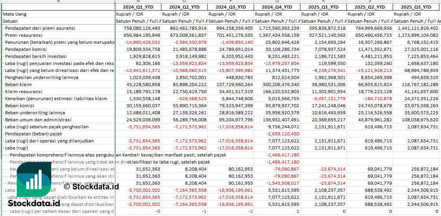Select the 2024_Q1_YTD column header cell
The height and width of the screenshot is (216, 441).
(x=138, y=7)
